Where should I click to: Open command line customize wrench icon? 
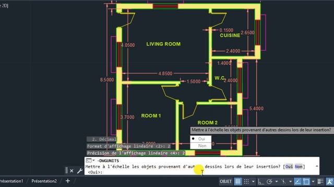pyautogui.click(x=80, y=171)
